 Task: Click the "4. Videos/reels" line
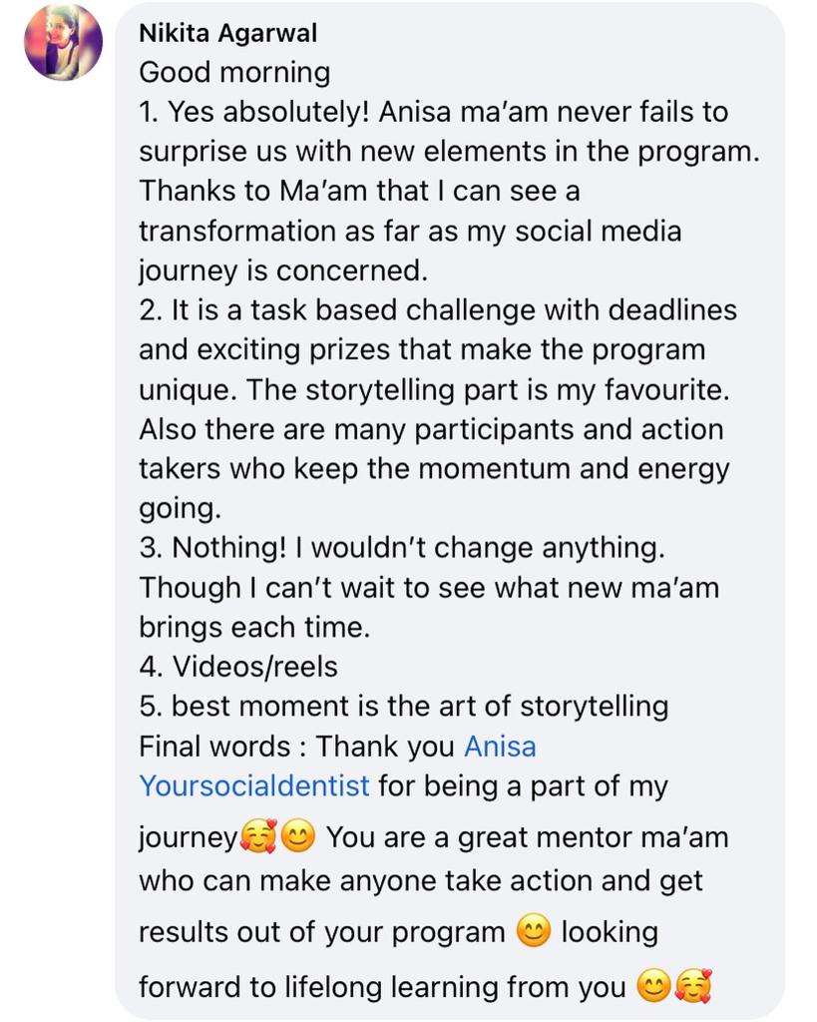point(238,667)
